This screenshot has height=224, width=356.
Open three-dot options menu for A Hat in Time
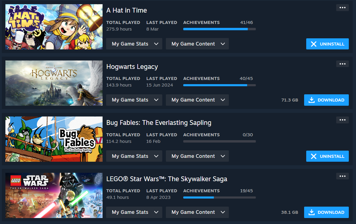343,8
